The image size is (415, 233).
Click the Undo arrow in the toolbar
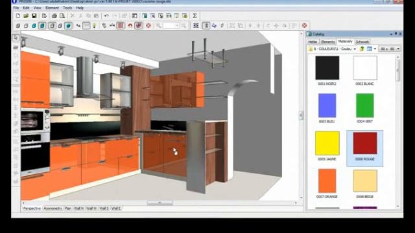106,16
